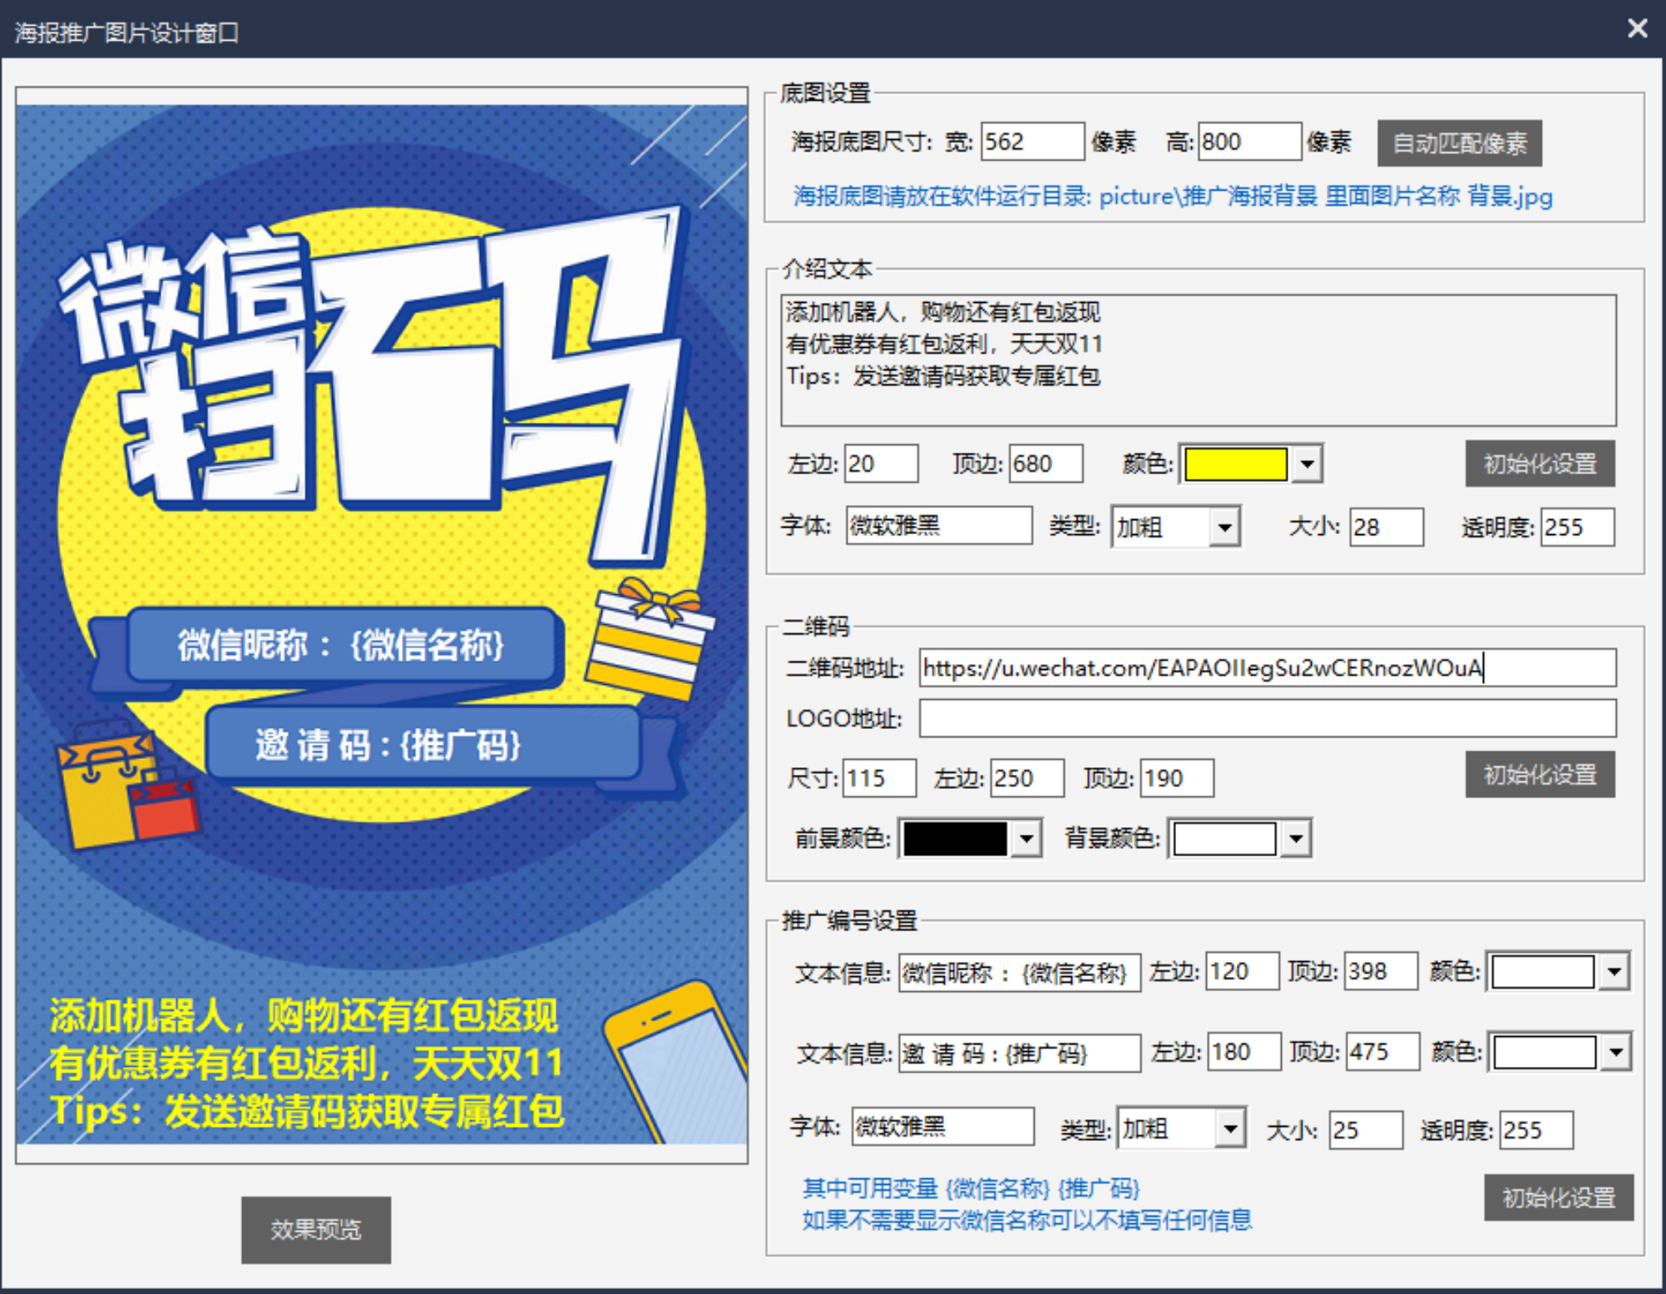Edit promotion text size field 25
This screenshot has height=1294, width=1666.
(1366, 1130)
